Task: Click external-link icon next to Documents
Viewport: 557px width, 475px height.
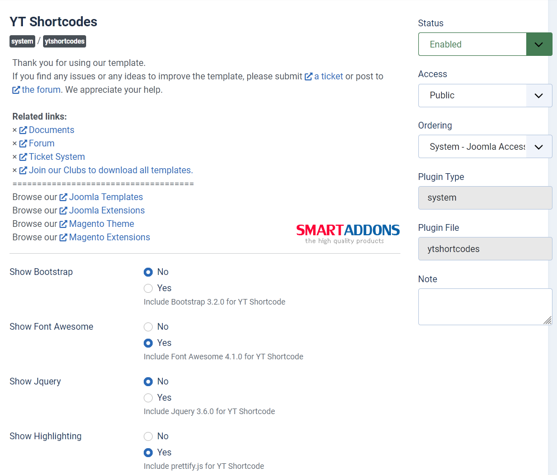Action: (x=23, y=130)
